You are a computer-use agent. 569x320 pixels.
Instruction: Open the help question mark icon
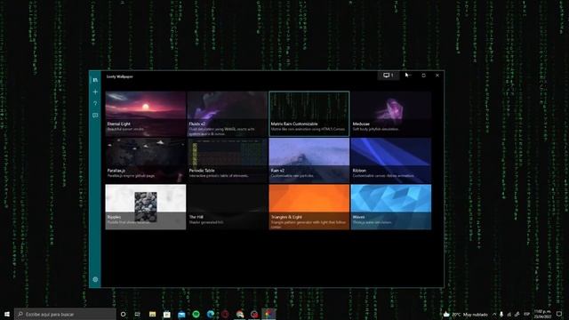(x=95, y=104)
